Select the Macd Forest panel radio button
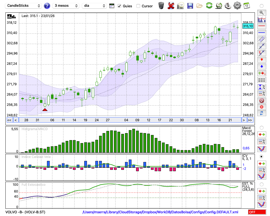The height and width of the screenshot is (216, 270). point(261,128)
